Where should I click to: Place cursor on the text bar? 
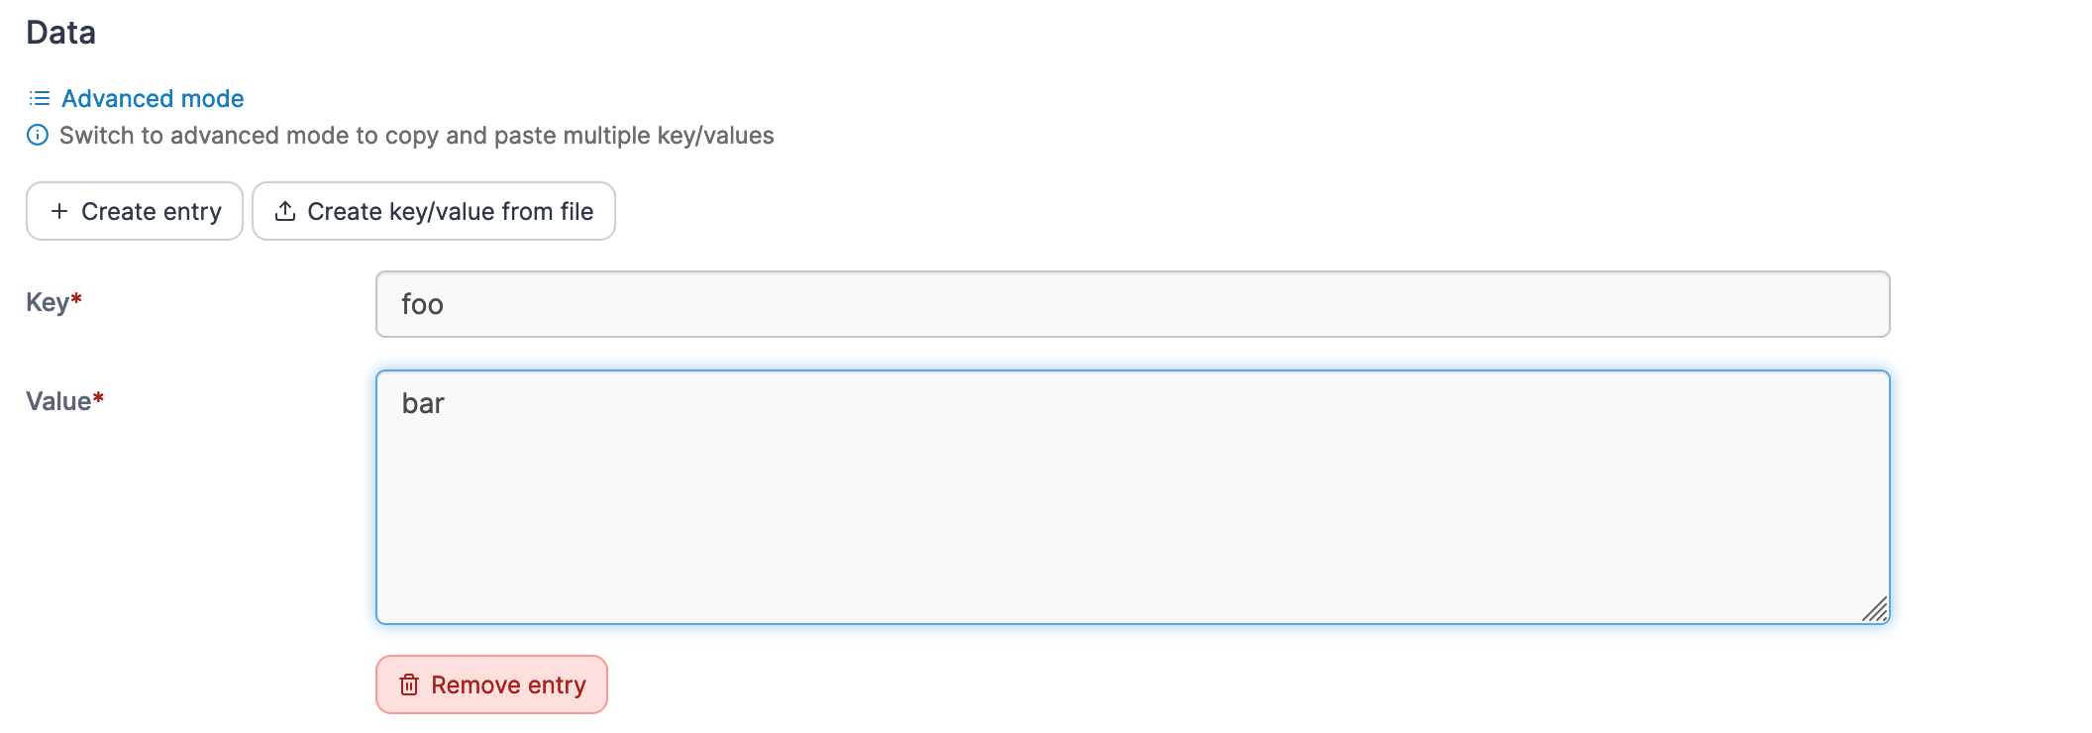[423, 403]
